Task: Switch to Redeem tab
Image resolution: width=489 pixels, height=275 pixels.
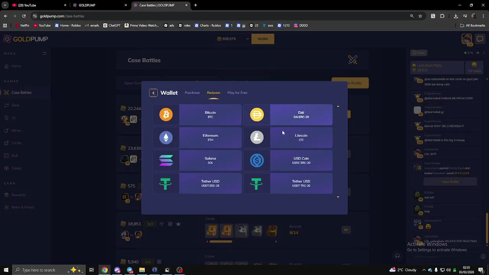Action: (x=214, y=93)
